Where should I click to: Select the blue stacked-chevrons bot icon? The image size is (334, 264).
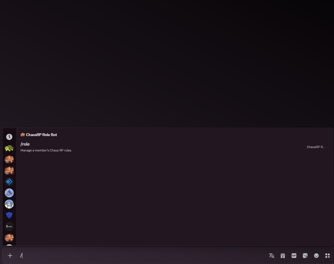tap(9, 215)
